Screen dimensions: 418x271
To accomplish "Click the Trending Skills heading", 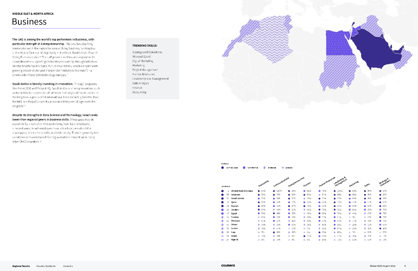I will point(145,46).
